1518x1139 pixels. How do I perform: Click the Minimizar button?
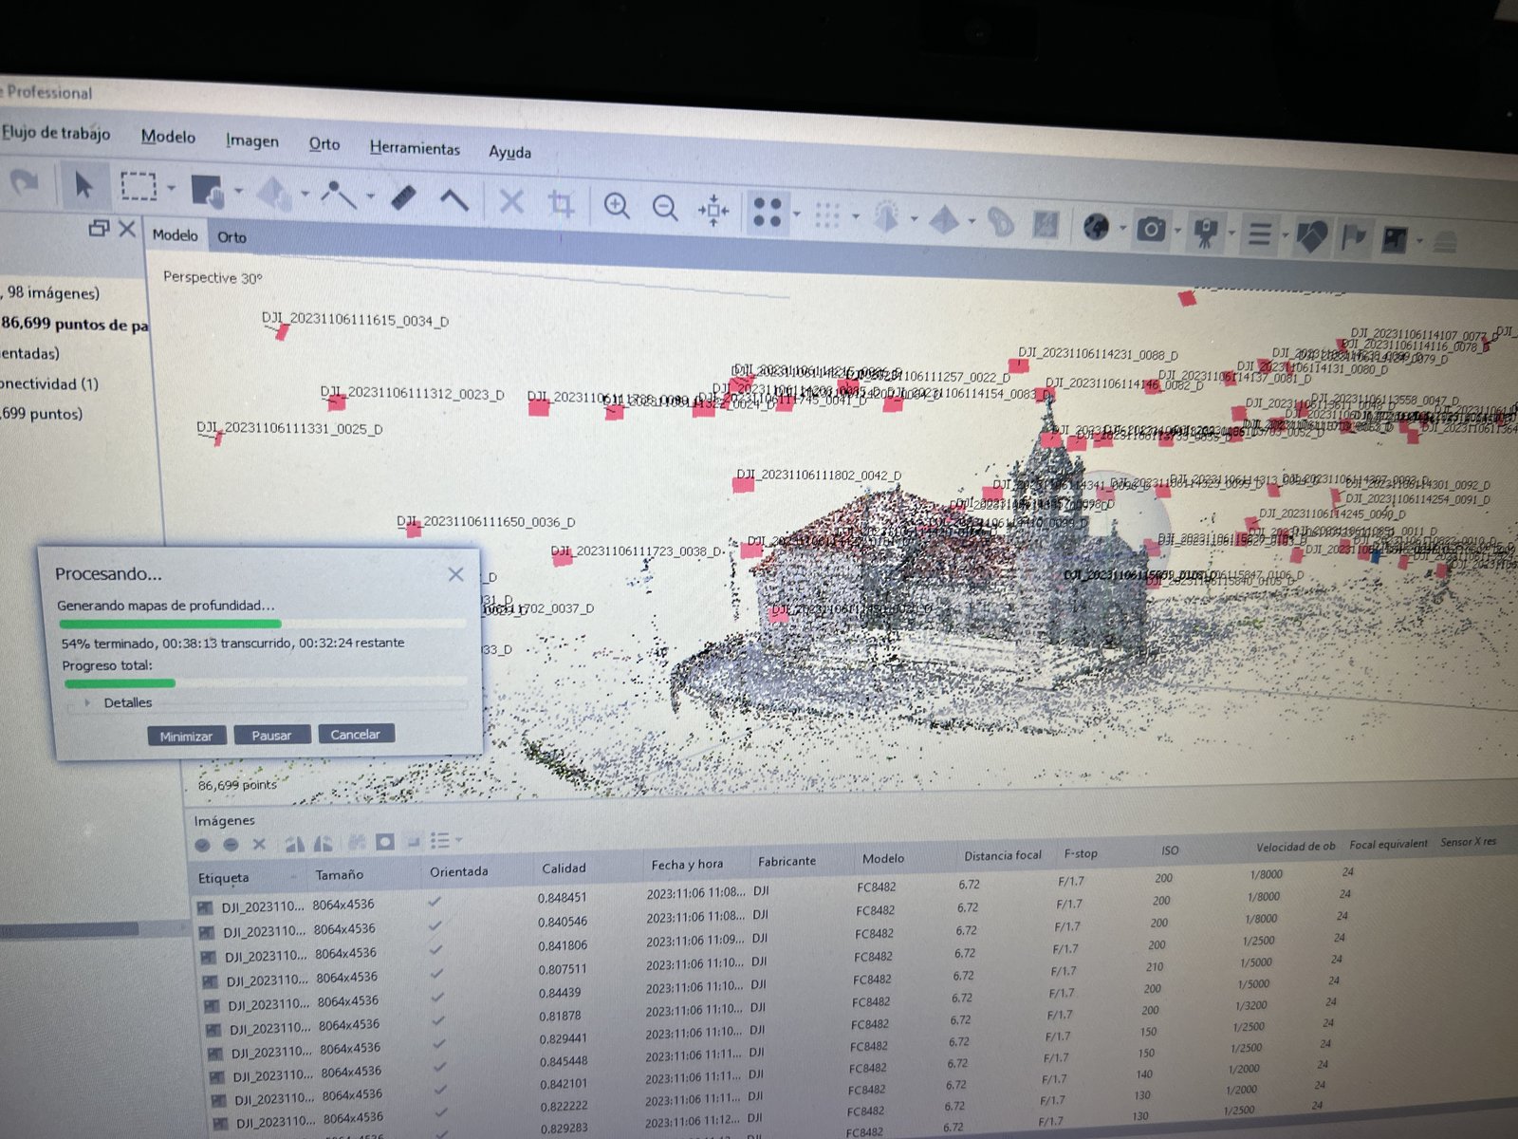pyautogui.click(x=186, y=736)
